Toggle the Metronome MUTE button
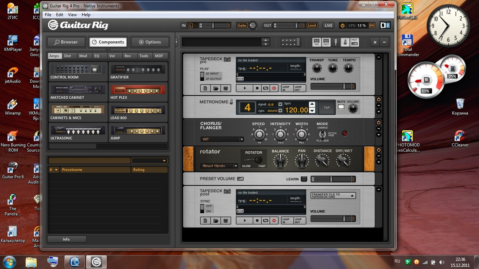 tap(341, 107)
